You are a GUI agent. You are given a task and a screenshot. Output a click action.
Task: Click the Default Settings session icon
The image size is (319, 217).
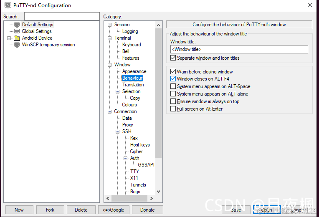pyautogui.click(x=17, y=25)
